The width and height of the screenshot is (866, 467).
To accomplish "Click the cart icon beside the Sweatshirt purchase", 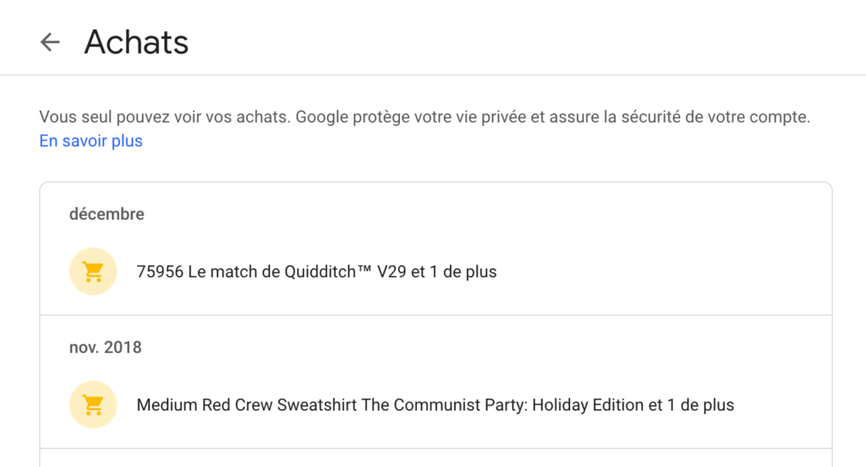I will coord(93,405).
